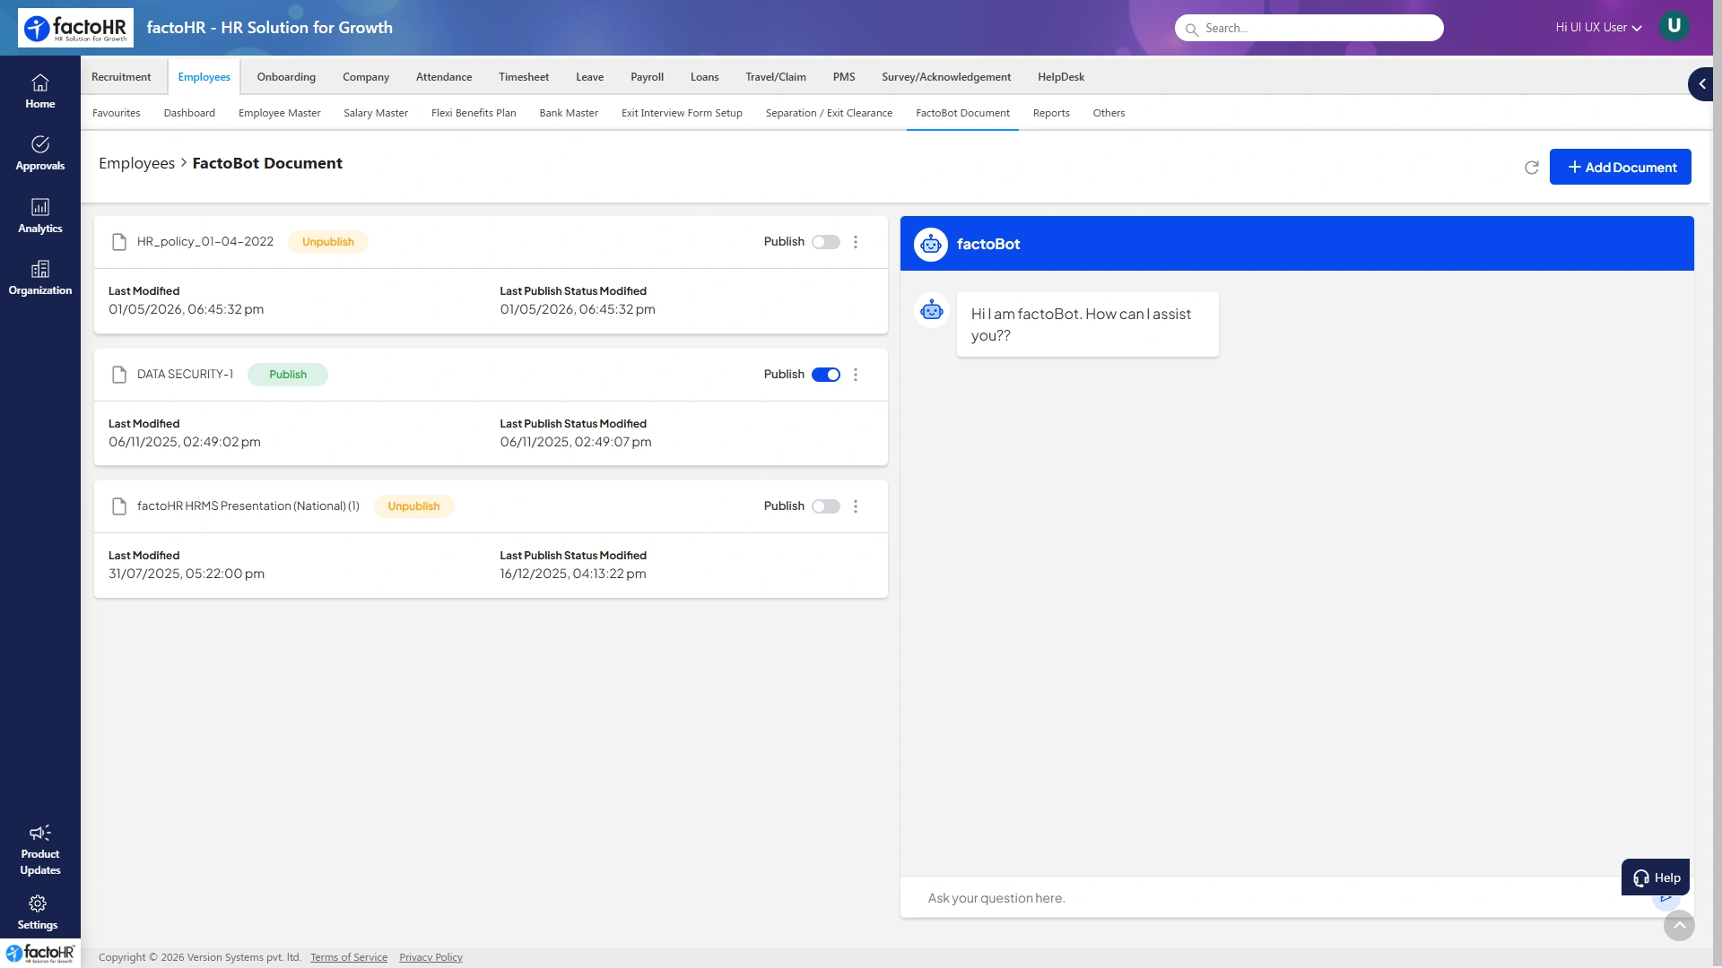Open more options for factoHR HRMS Presentation
1722x968 pixels.
click(x=856, y=506)
